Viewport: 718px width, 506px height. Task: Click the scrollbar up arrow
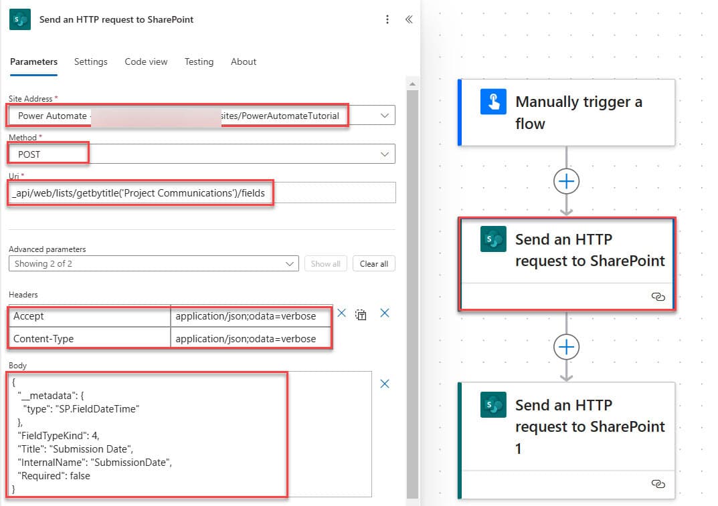tap(412, 84)
